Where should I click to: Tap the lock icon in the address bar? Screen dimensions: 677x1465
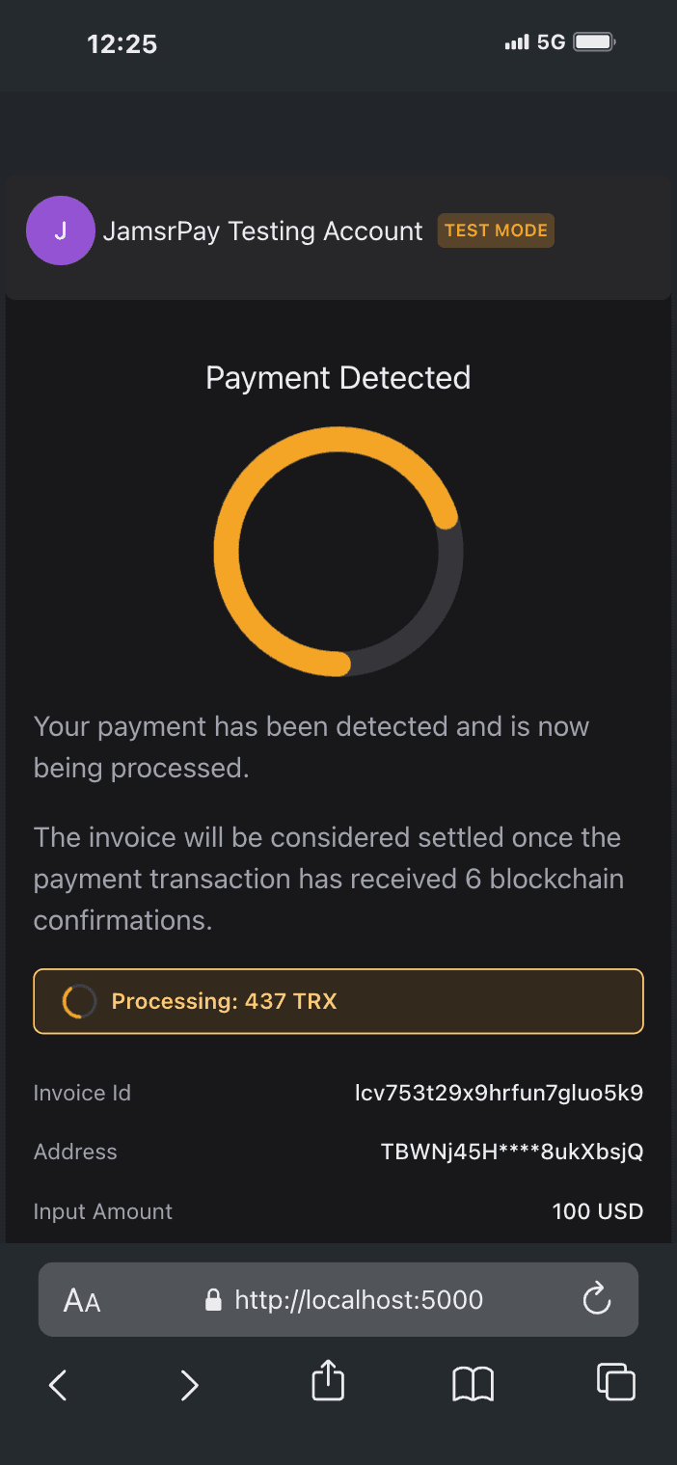point(214,1300)
